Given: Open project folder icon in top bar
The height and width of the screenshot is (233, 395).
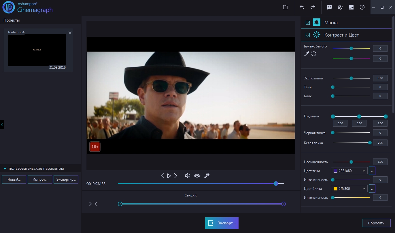Looking at the screenshot, I should pos(286,7).
